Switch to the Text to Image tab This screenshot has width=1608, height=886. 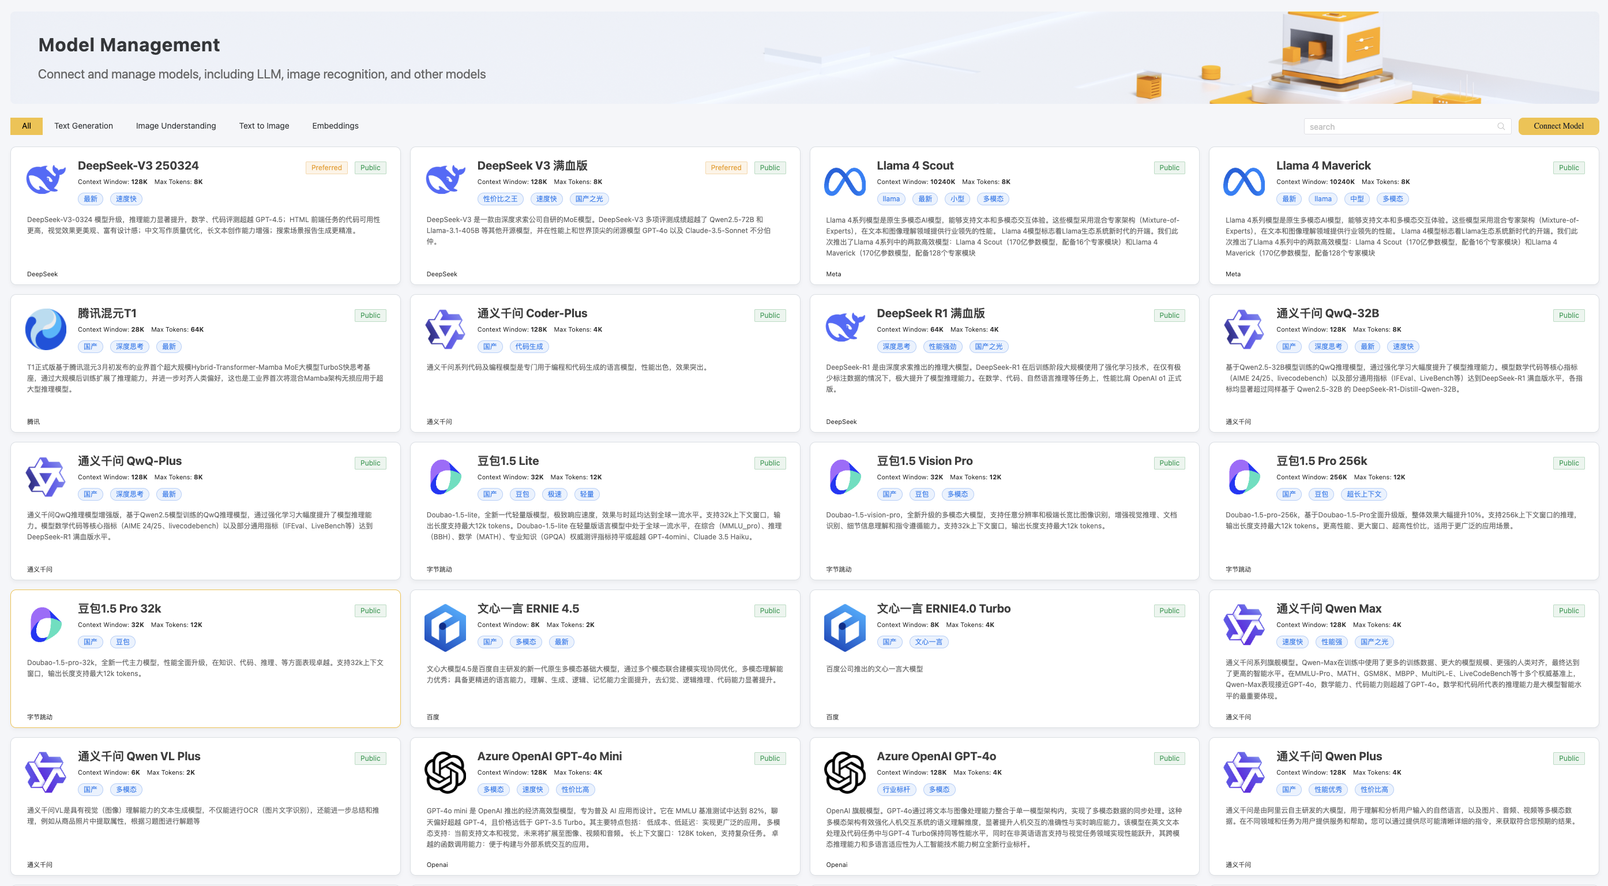point(264,126)
